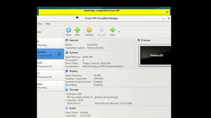This screenshot has width=211, height=118.
Task: Click the Discard arrow icon
Action: pos(102,30)
